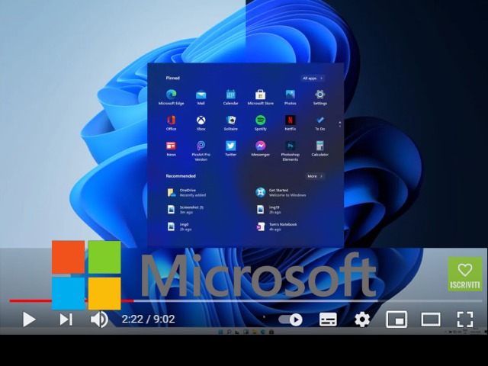Launch Solitaire from Start menu
The width and height of the screenshot is (488, 366).
(x=230, y=123)
